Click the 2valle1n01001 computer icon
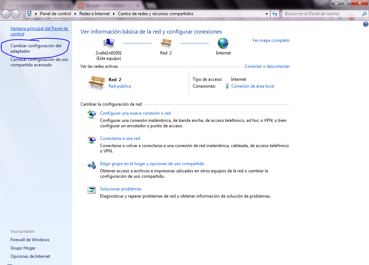 point(109,43)
